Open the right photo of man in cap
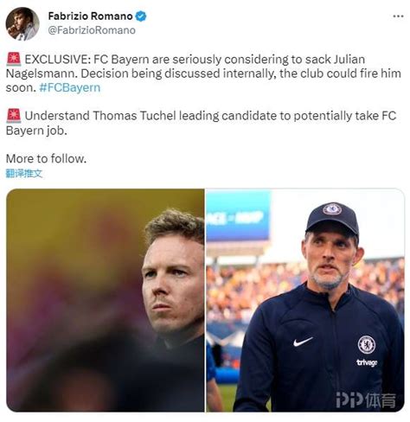The height and width of the screenshot is (422, 410). tap(305, 300)
